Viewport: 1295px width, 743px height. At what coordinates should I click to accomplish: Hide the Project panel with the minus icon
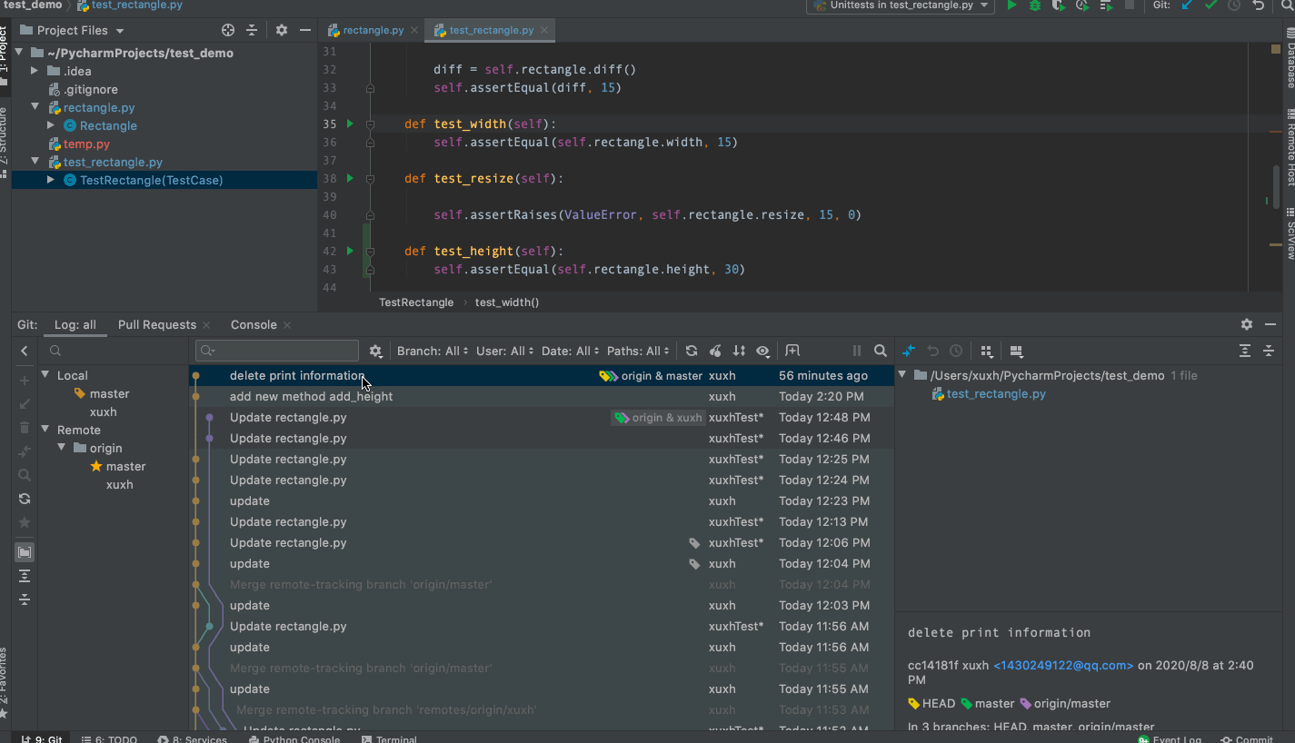[305, 30]
